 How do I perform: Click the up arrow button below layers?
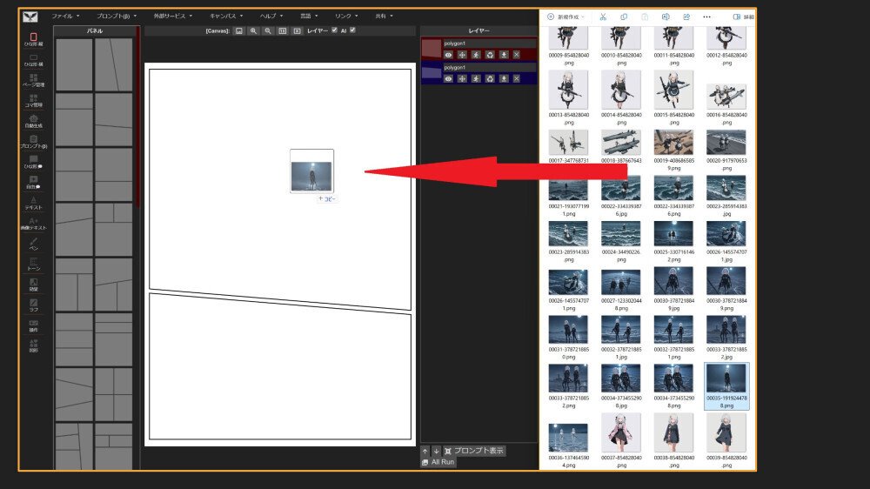[425, 451]
